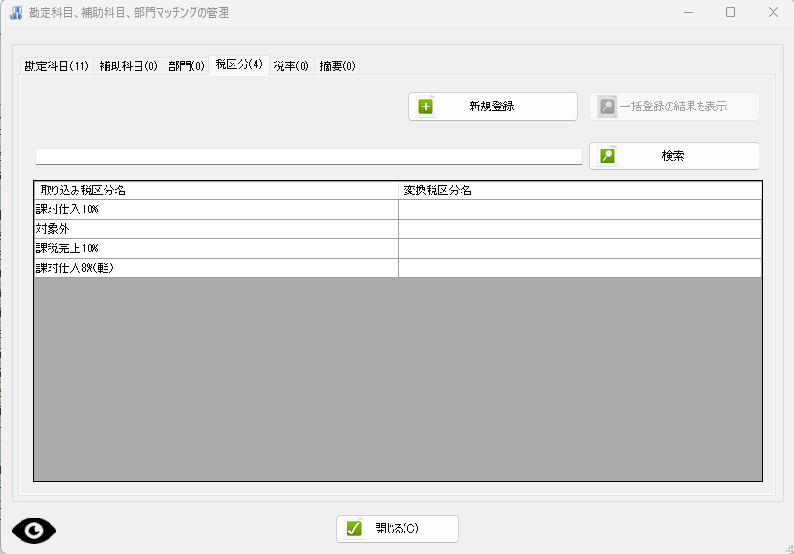Open the 補助科目(0) tab

click(x=128, y=65)
